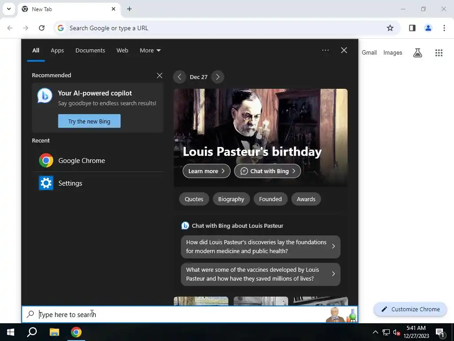454x341 pixels.
Task: Ask about vaccines developed by Louis Pasteur
Action: (x=261, y=274)
